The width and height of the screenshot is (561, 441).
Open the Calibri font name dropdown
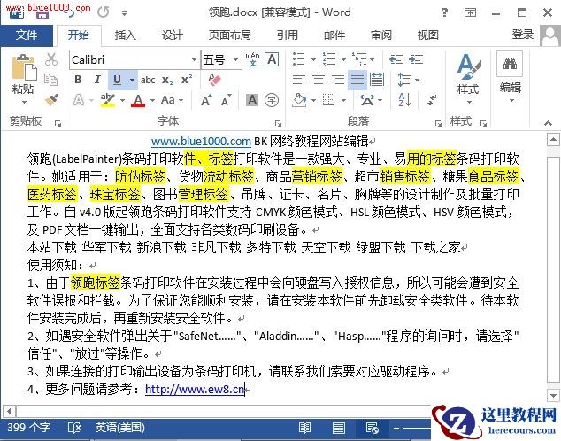pyautogui.click(x=194, y=59)
